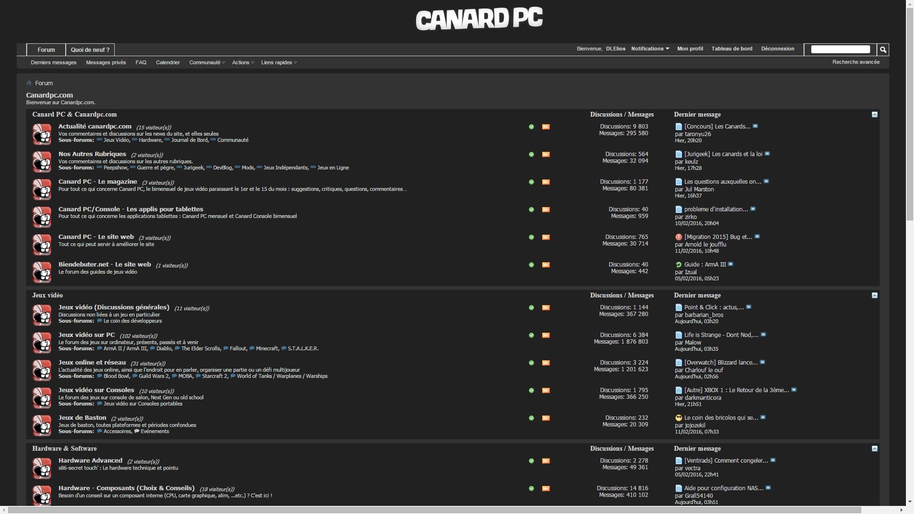Click the search input field
The image size is (914, 514).
[840, 49]
